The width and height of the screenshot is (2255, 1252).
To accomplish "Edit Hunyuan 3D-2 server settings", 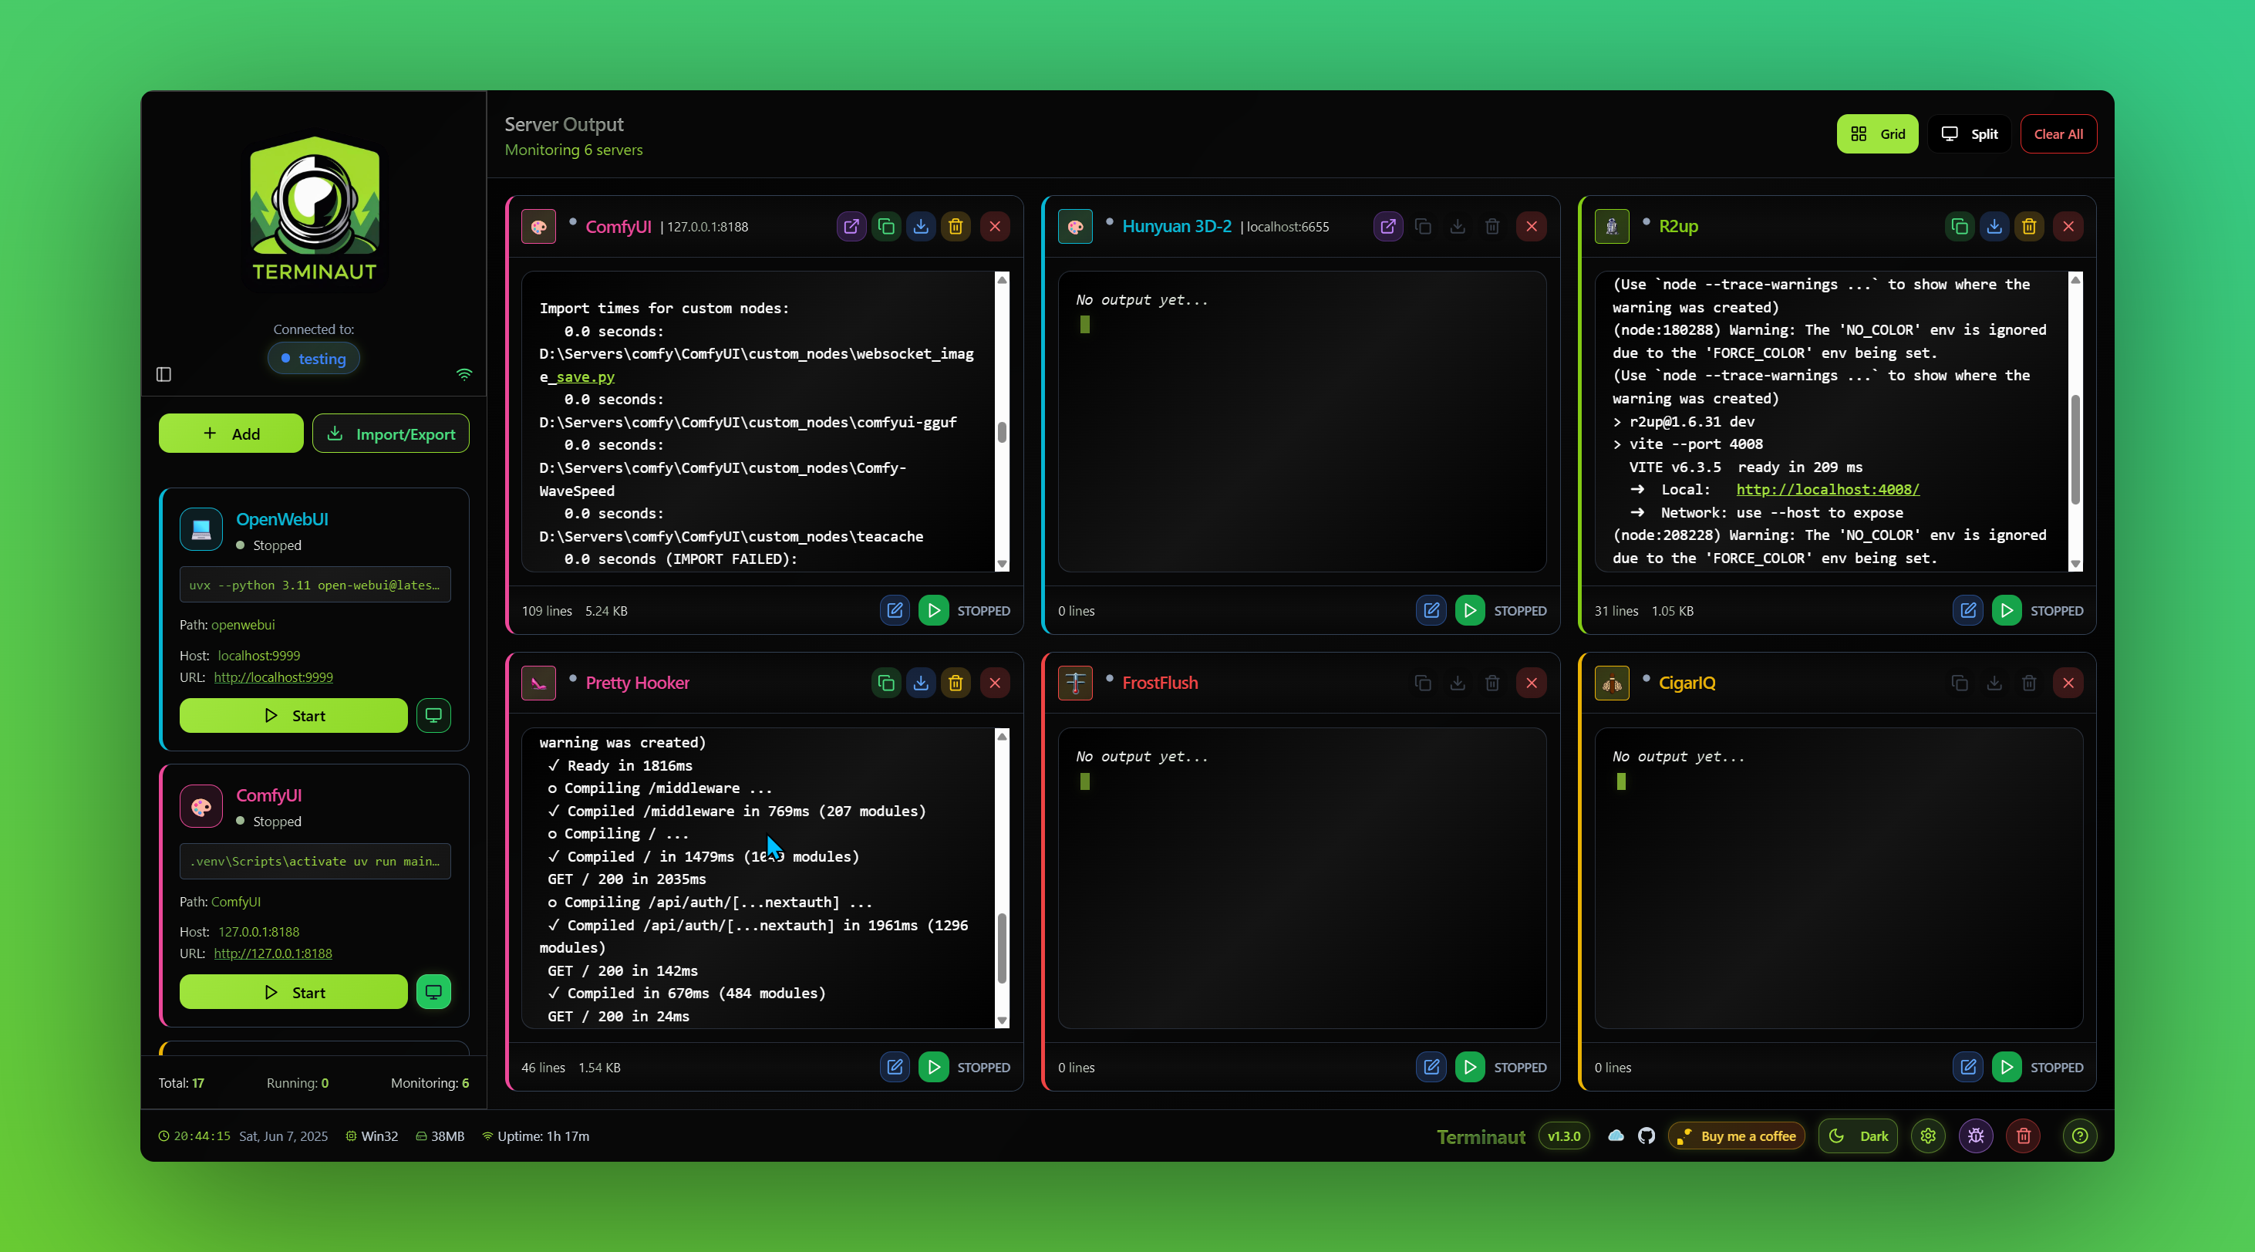I will [x=1431, y=610].
